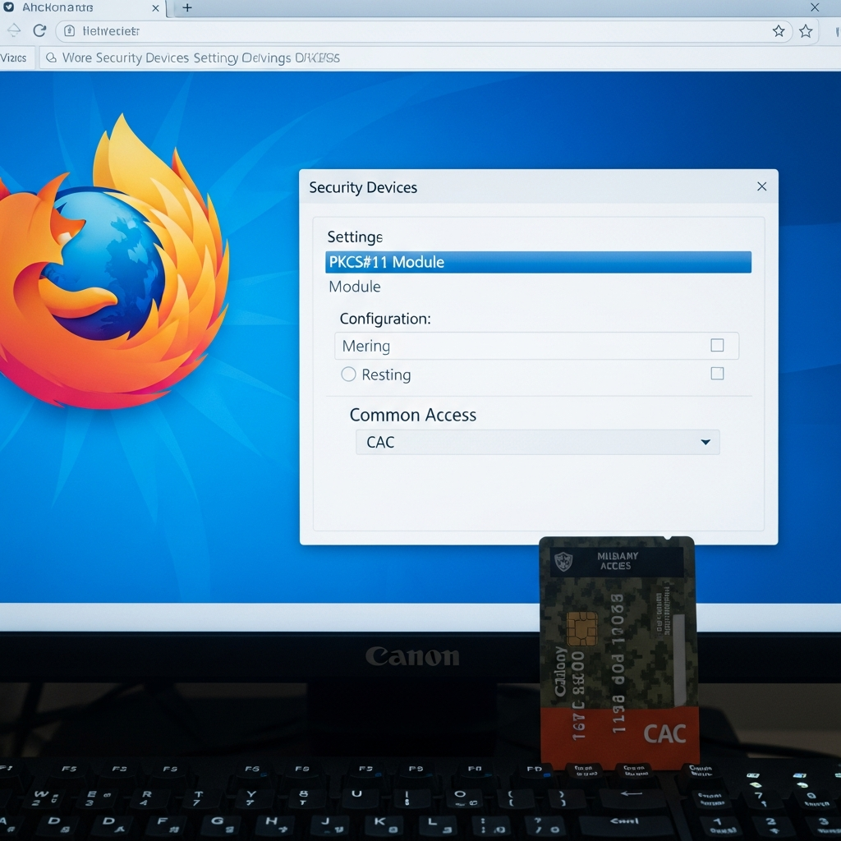
Task: Select the Module entry in the Settings list
Action: click(x=354, y=286)
